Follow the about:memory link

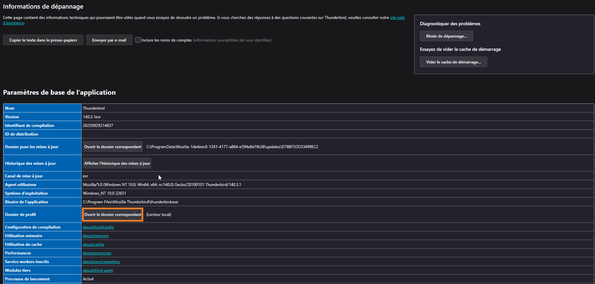click(x=96, y=236)
